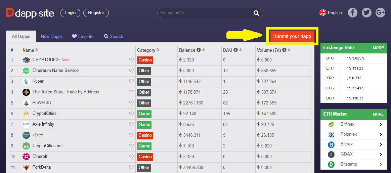Expand the Bitfinex market chevron
391x173 pixels.
[381, 124]
